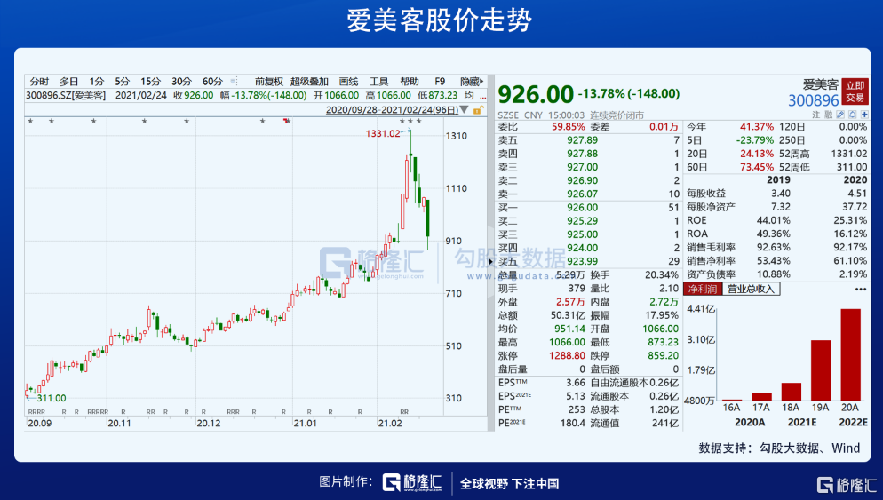Click the 立即交易 trade button
The width and height of the screenshot is (883, 500).
click(x=855, y=91)
